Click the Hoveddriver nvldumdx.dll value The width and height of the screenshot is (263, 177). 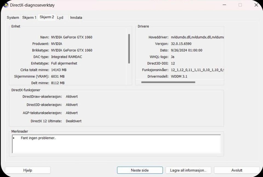(x=197, y=37)
